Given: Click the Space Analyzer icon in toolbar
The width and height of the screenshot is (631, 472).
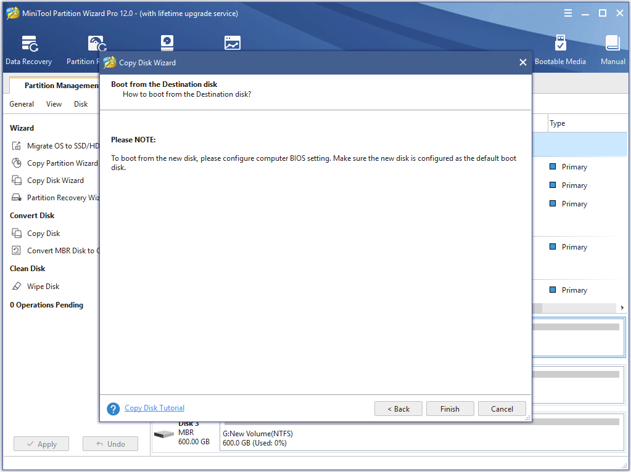Looking at the screenshot, I should [232, 43].
